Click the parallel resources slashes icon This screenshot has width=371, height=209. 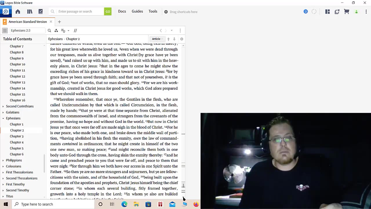75,30
